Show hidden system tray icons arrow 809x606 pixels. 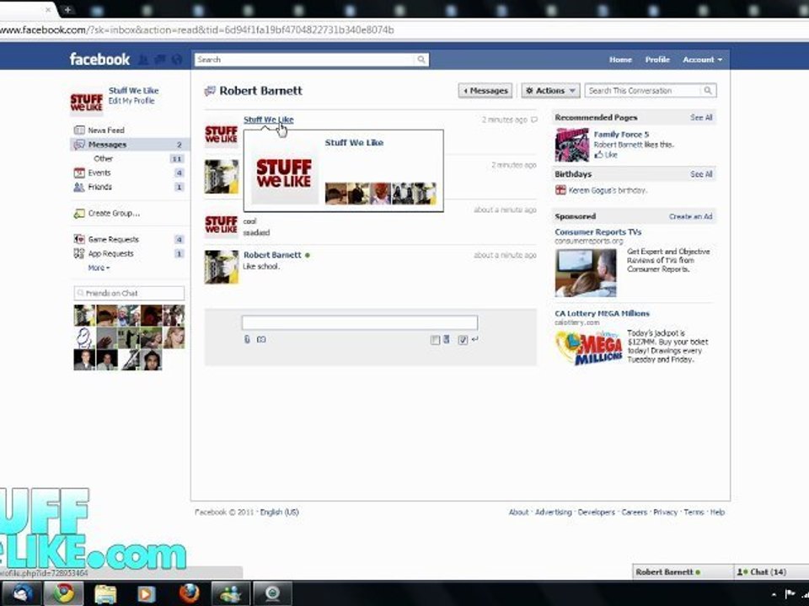tap(774, 595)
